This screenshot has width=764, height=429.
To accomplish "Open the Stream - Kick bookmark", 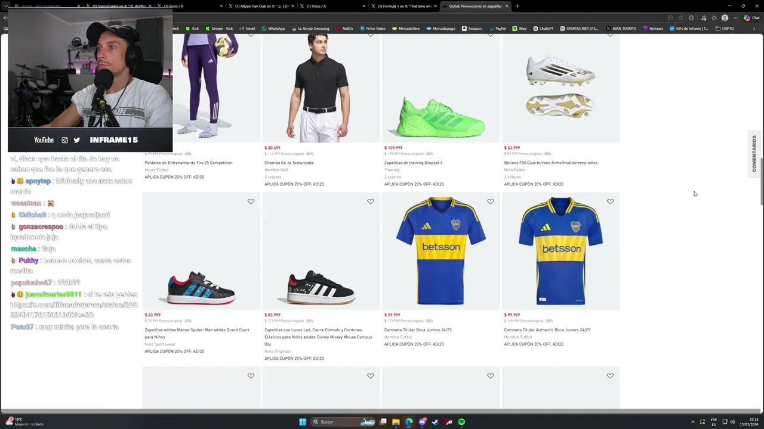I will 219,29.
